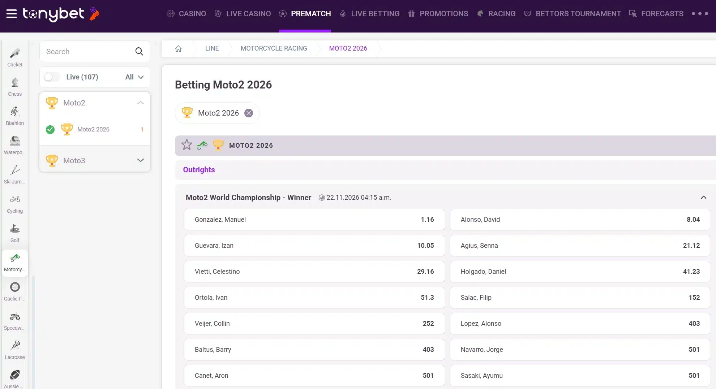The height and width of the screenshot is (389, 716).
Task: Click the tonybet logo
Action: pyautogui.click(x=61, y=14)
